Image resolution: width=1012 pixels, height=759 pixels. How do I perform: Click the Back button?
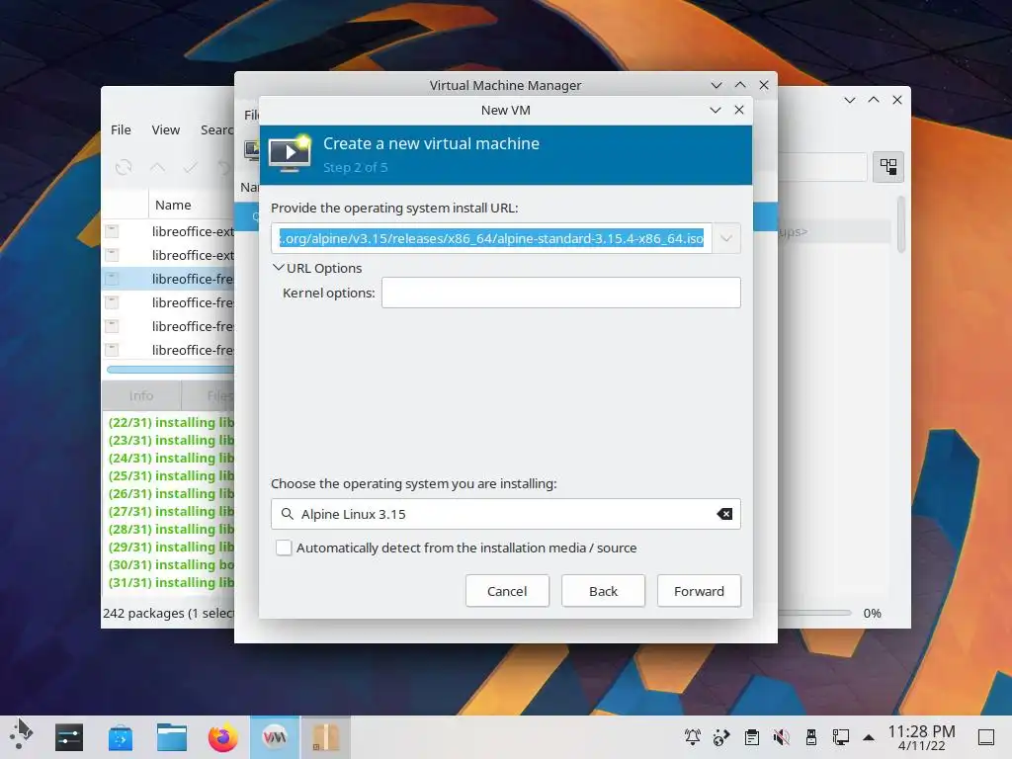(603, 591)
